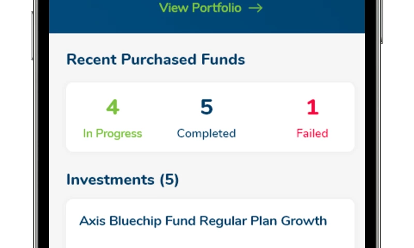Click the word Growth in the fund name

pos(304,221)
